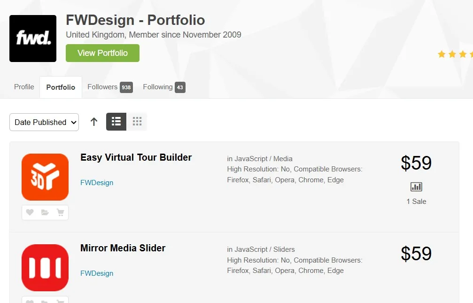Click the FWDesign author link under Easy Virtual Tour Builder

point(97,183)
